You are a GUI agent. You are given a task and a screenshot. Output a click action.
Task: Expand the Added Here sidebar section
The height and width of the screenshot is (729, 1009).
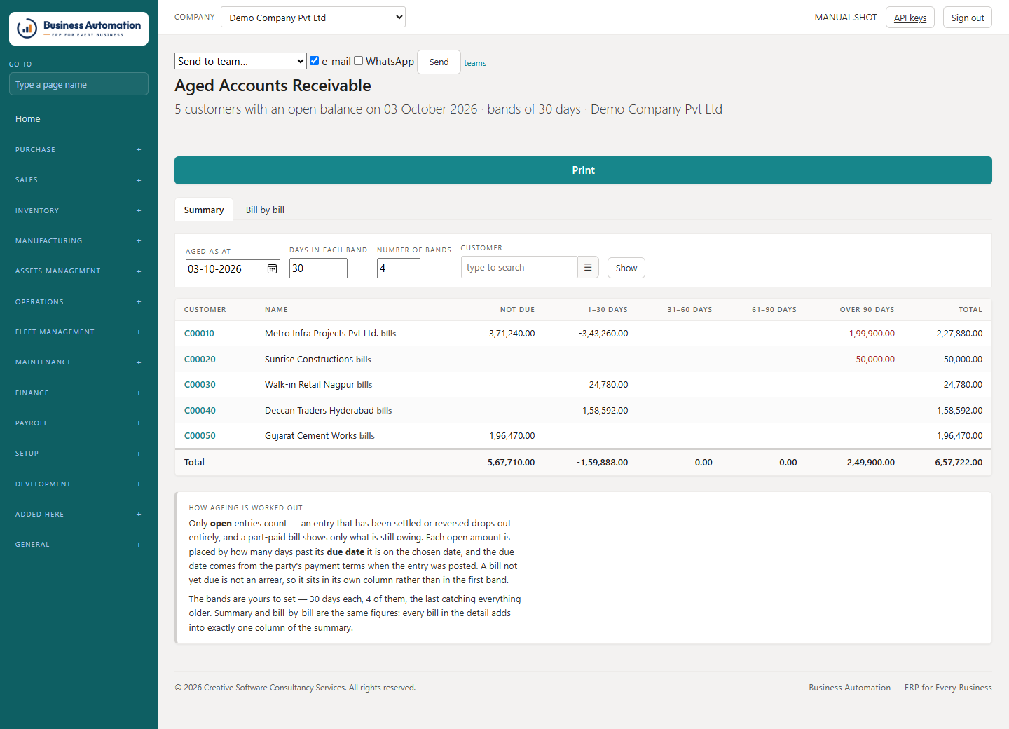78,515
